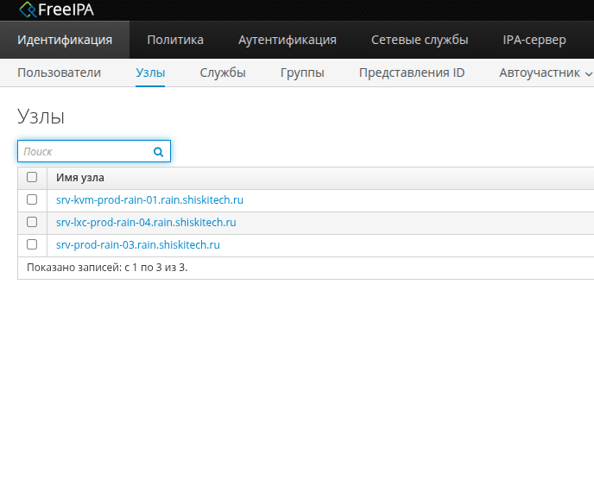Go to the Аутентификация tab

[x=288, y=40]
